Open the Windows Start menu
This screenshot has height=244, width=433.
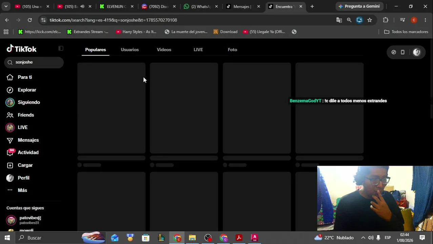pyautogui.click(x=7, y=238)
